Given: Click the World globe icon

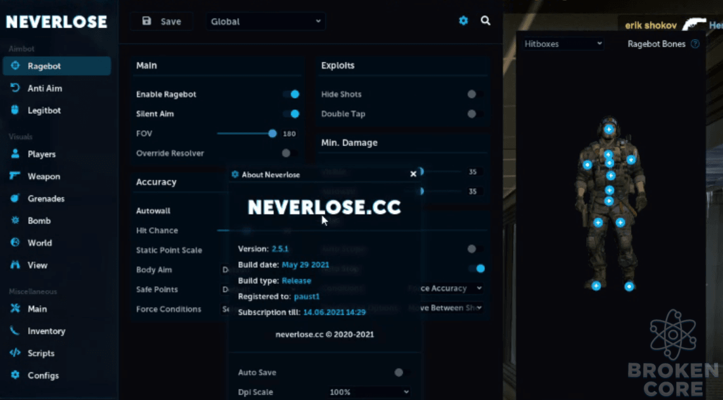Looking at the screenshot, I should tap(15, 243).
